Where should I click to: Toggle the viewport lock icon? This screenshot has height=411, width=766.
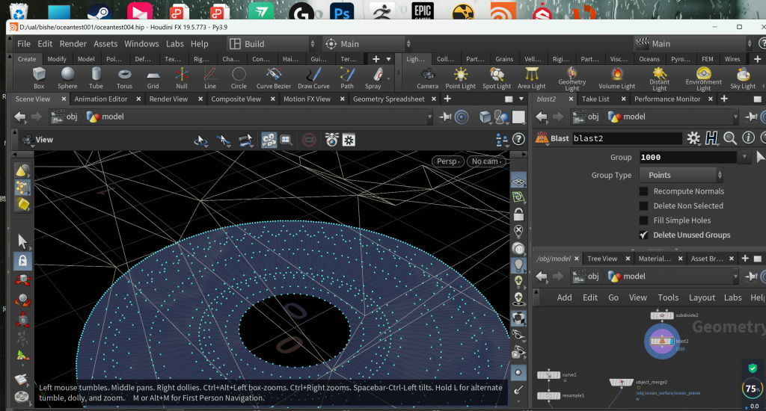[518, 214]
